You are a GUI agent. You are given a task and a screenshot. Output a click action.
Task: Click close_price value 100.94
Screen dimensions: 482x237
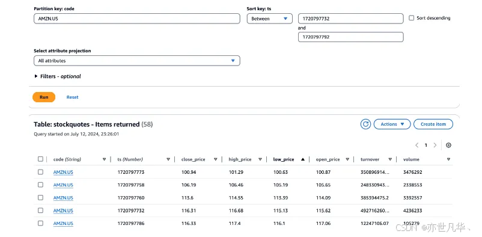(x=189, y=173)
